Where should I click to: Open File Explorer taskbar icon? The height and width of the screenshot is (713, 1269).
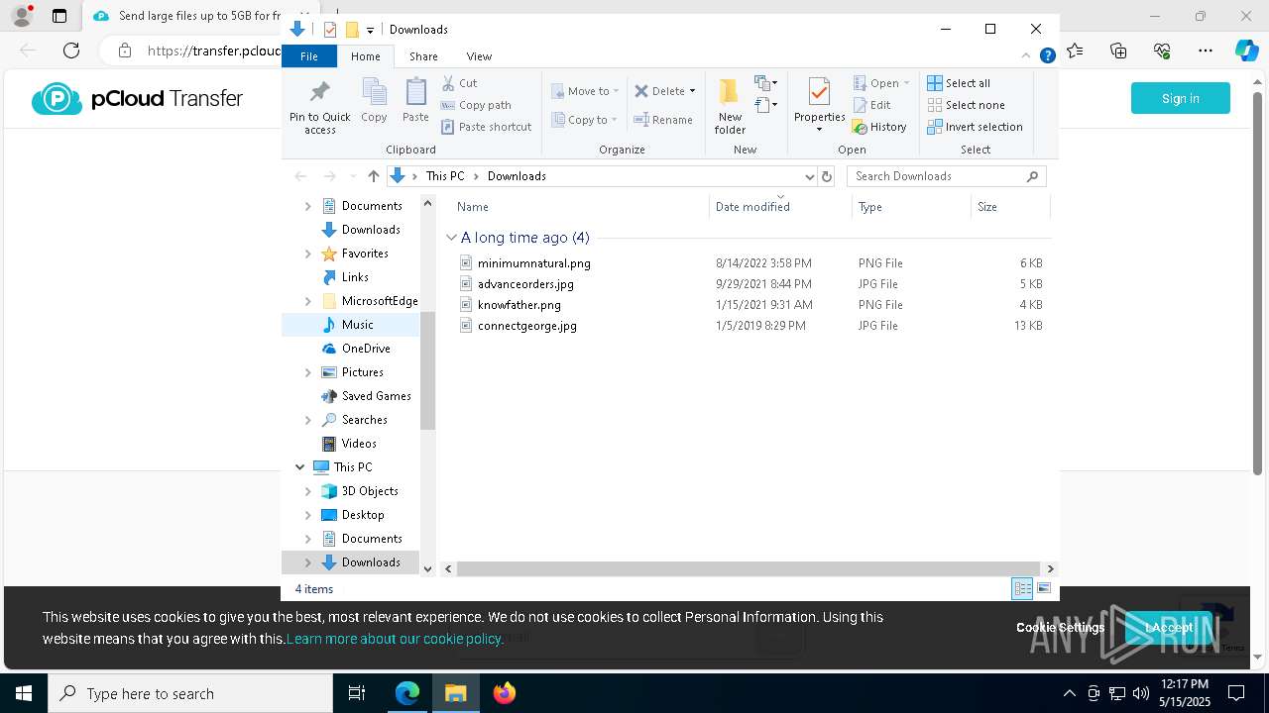pyautogui.click(x=456, y=693)
